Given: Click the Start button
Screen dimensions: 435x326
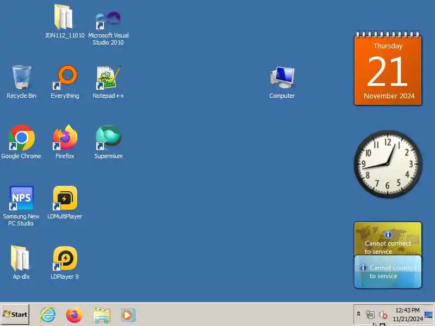Looking at the screenshot, I should 15,315.
